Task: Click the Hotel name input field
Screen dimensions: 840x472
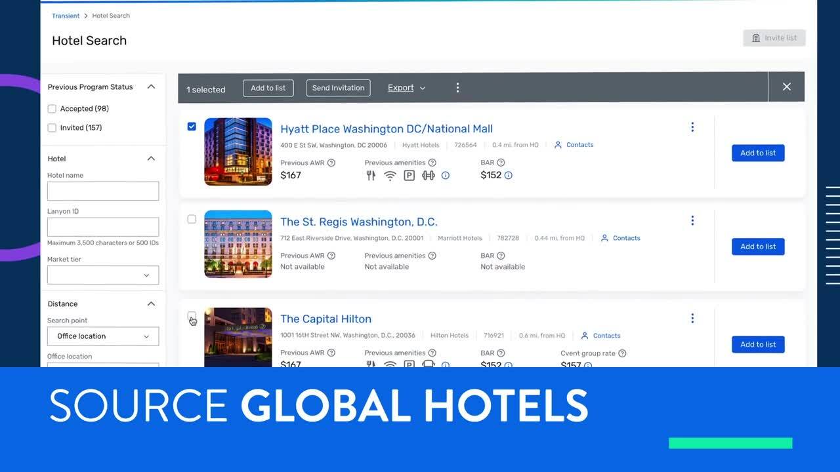Action: tap(103, 191)
